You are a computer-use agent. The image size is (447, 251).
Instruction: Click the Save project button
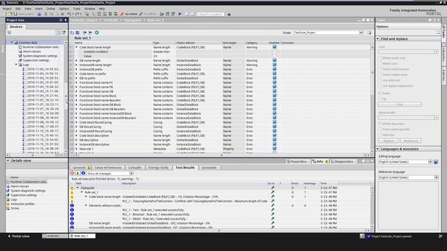click(24, 14)
